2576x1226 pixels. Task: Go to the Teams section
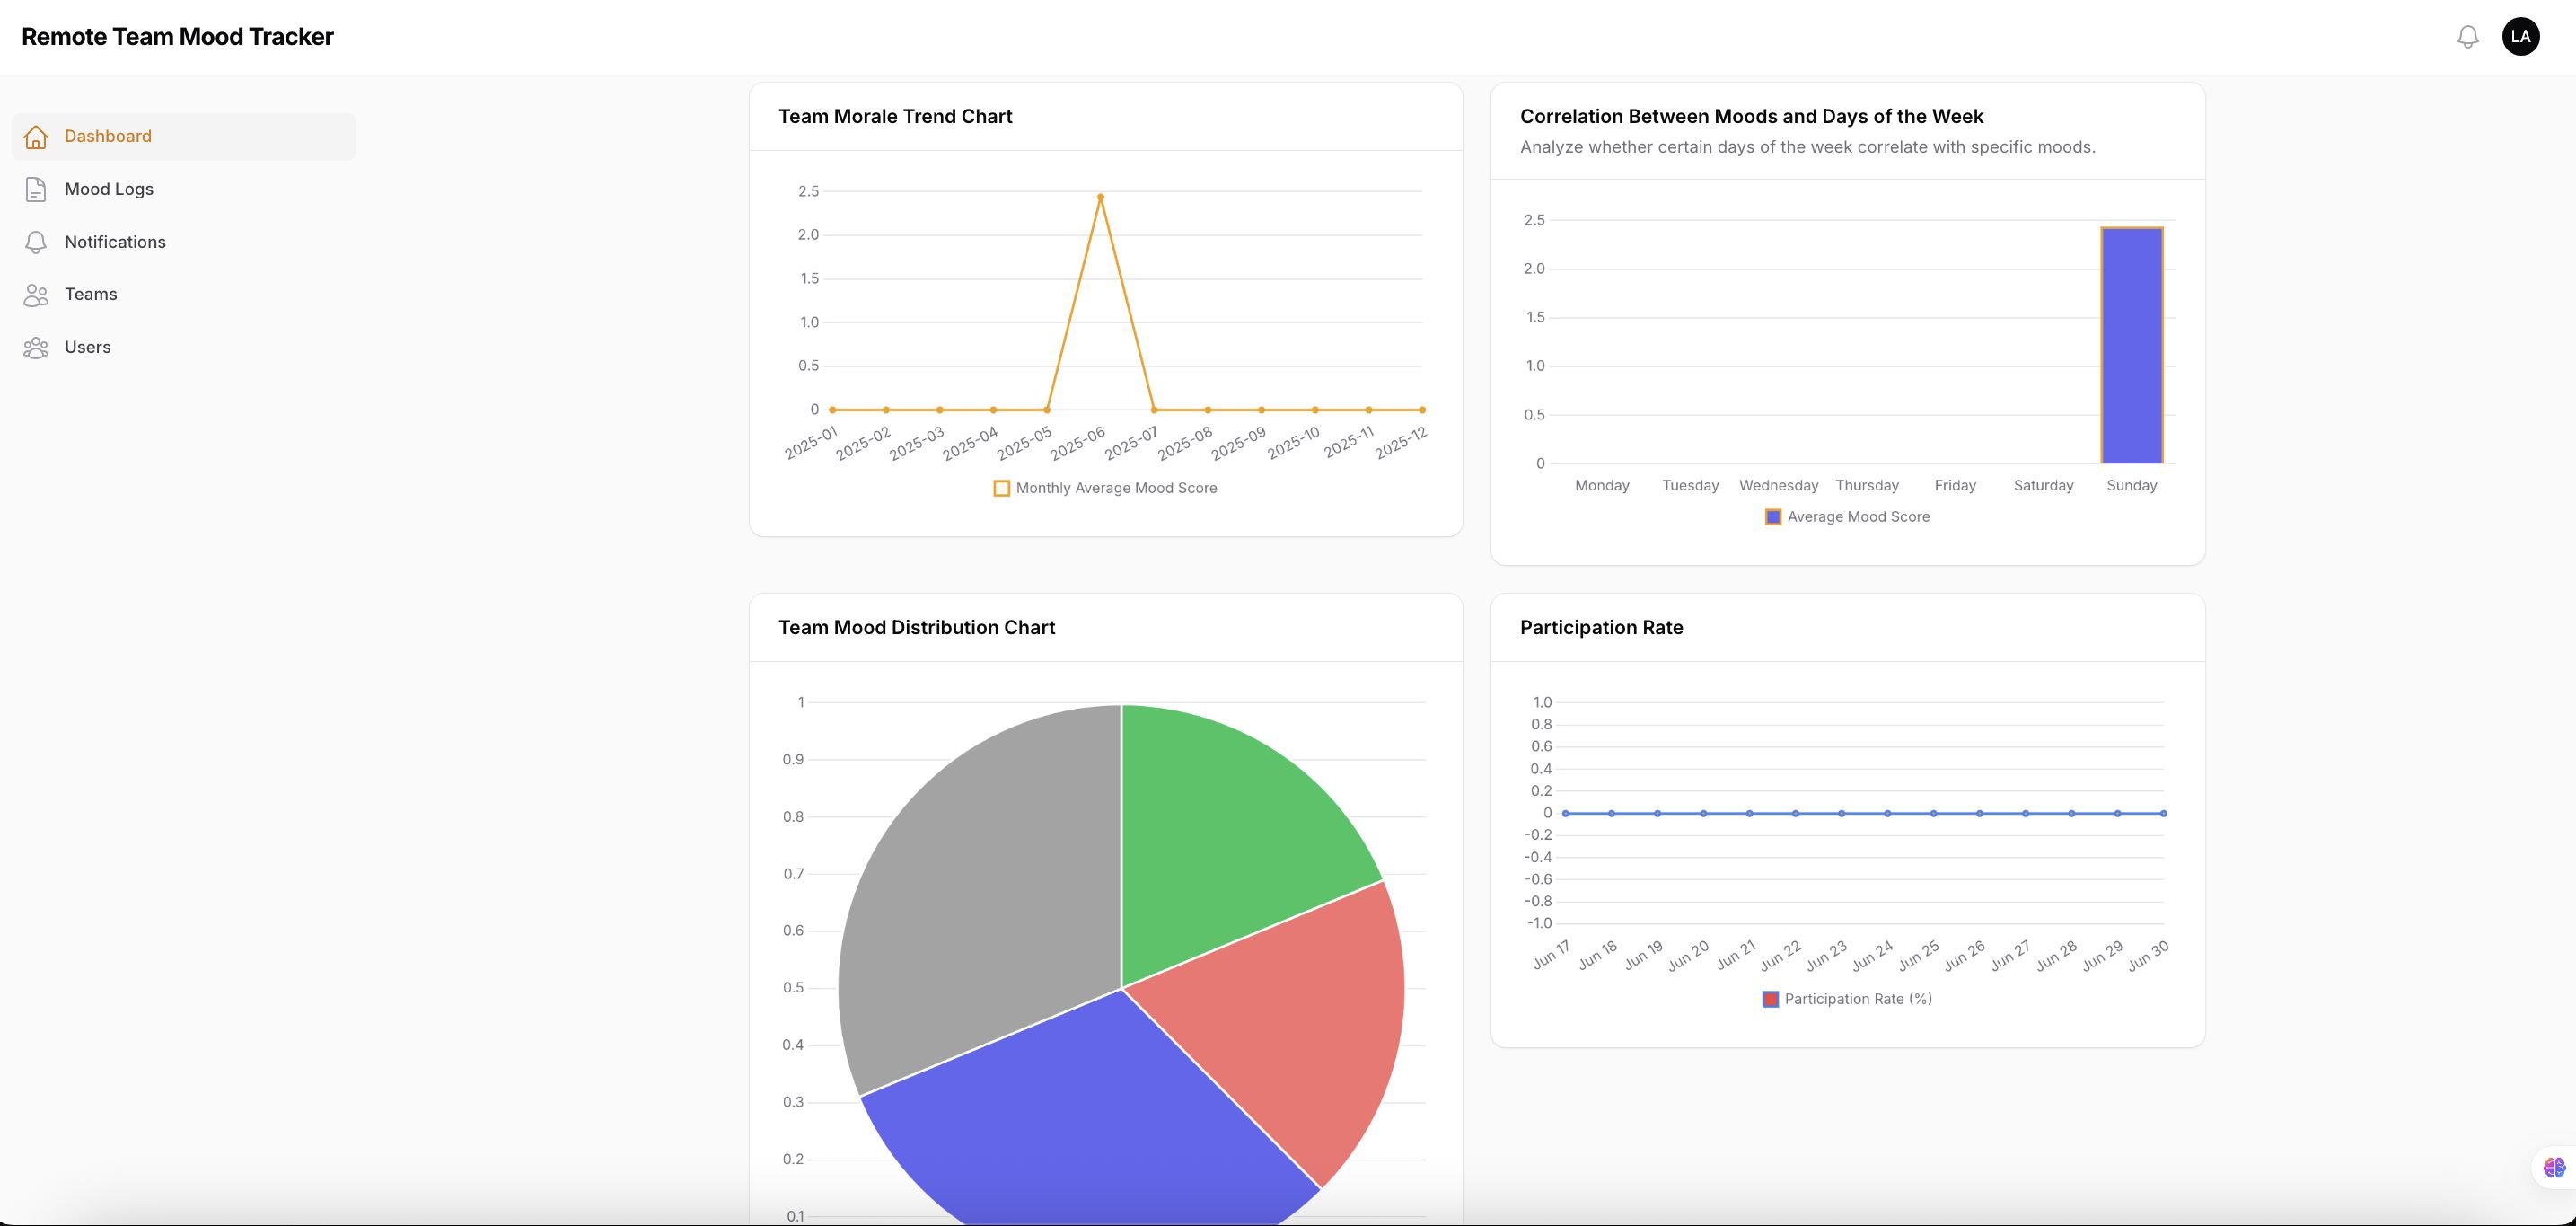pos(91,295)
